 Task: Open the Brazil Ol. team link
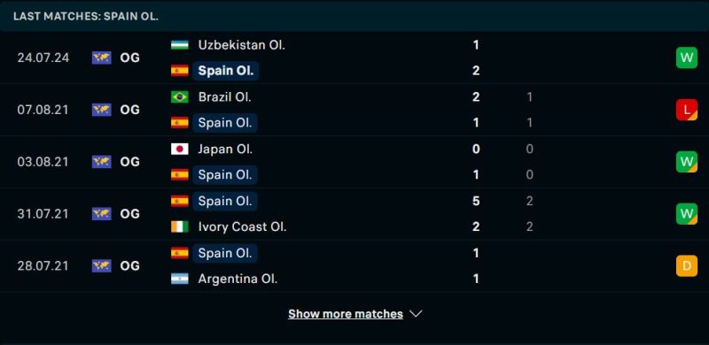225,97
